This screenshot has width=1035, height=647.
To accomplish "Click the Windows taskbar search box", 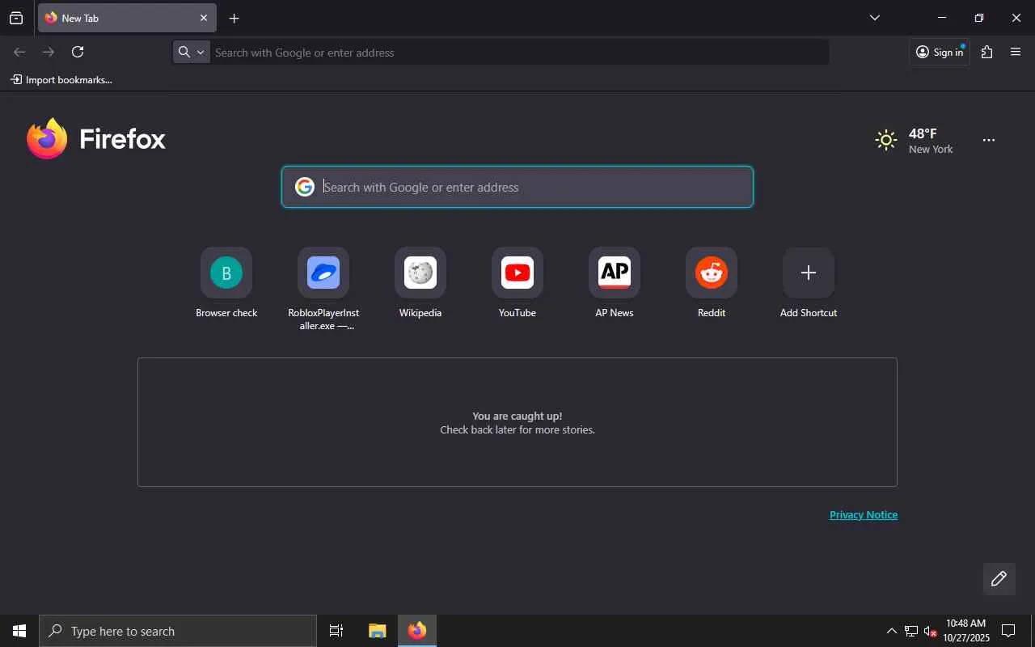I will pos(178,631).
